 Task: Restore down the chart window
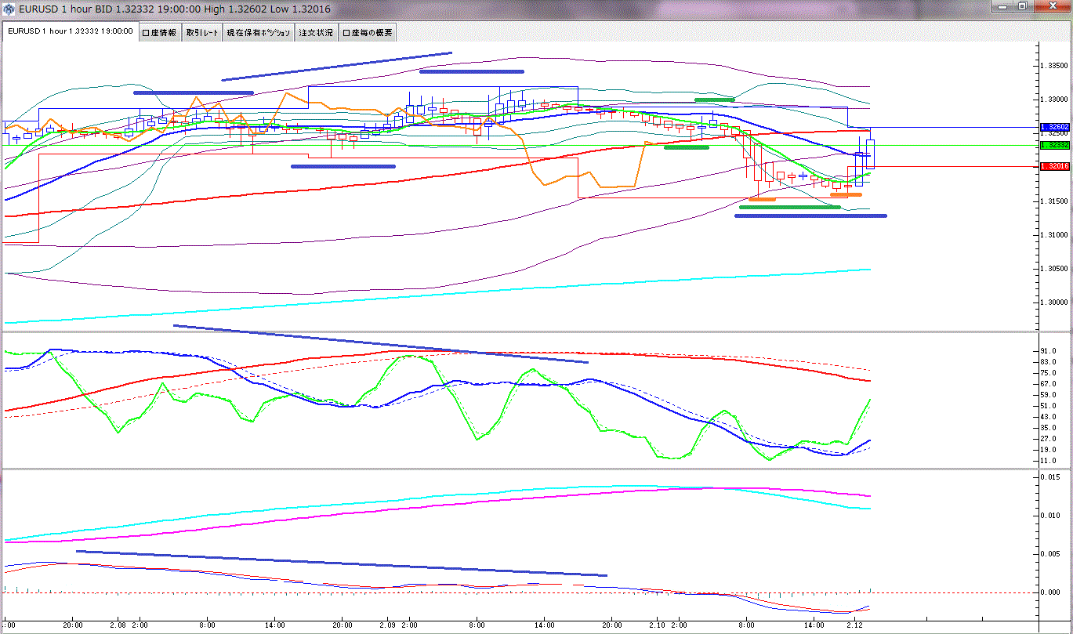(1023, 6)
